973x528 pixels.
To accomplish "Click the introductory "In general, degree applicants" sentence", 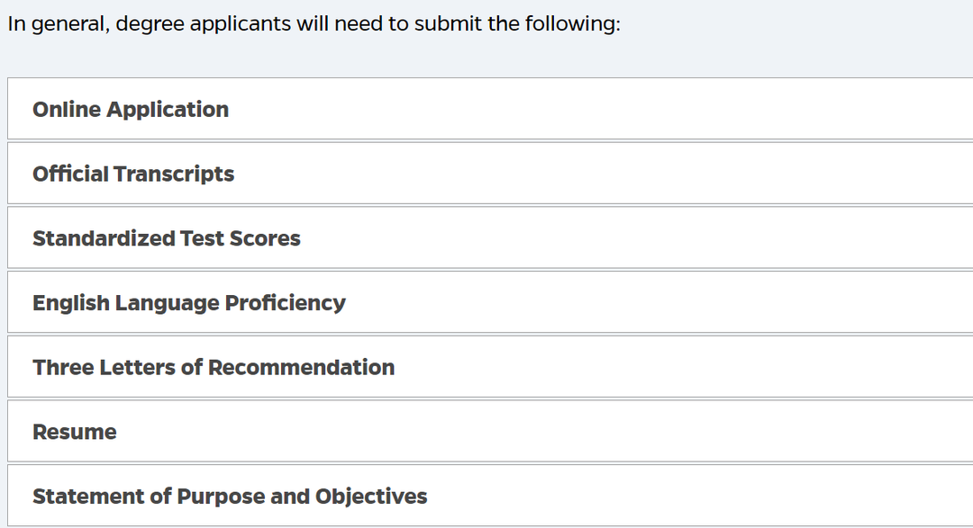I will click(x=314, y=24).
